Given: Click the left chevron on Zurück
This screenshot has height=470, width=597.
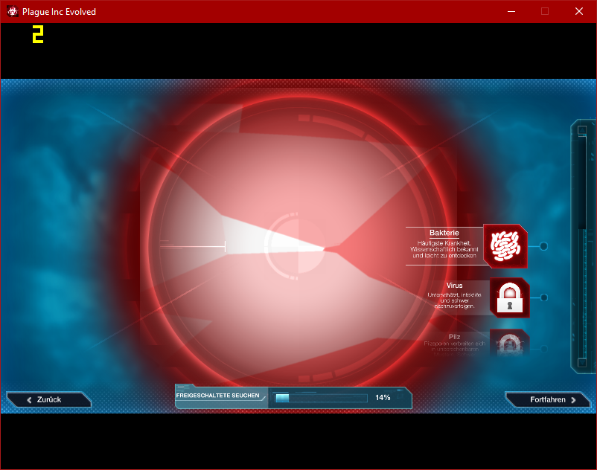Looking at the screenshot, I should tap(29, 400).
